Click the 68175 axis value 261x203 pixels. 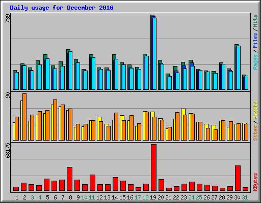click(x=8, y=151)
